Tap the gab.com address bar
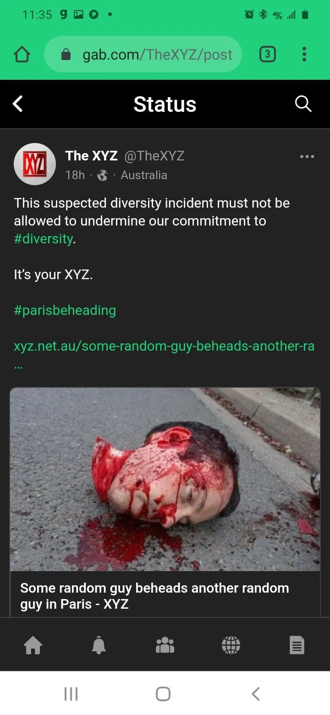 (143, 55)
